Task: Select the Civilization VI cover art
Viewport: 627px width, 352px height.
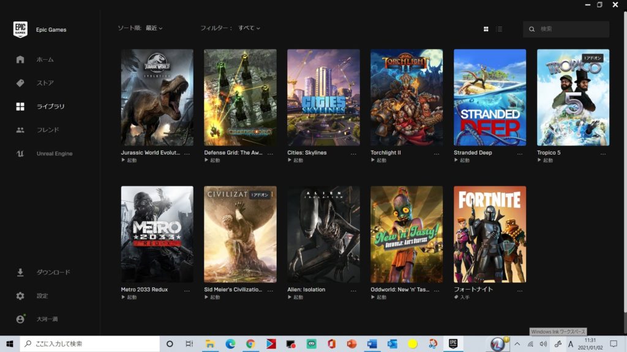Action: coord(240,234)
